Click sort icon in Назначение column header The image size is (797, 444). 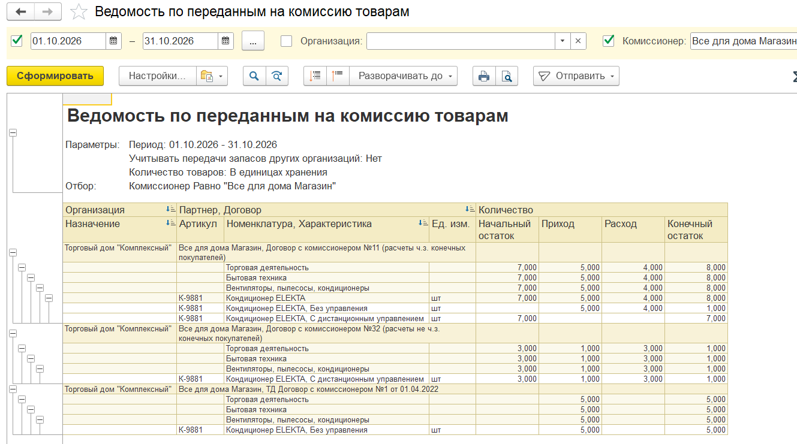(170, 223)
